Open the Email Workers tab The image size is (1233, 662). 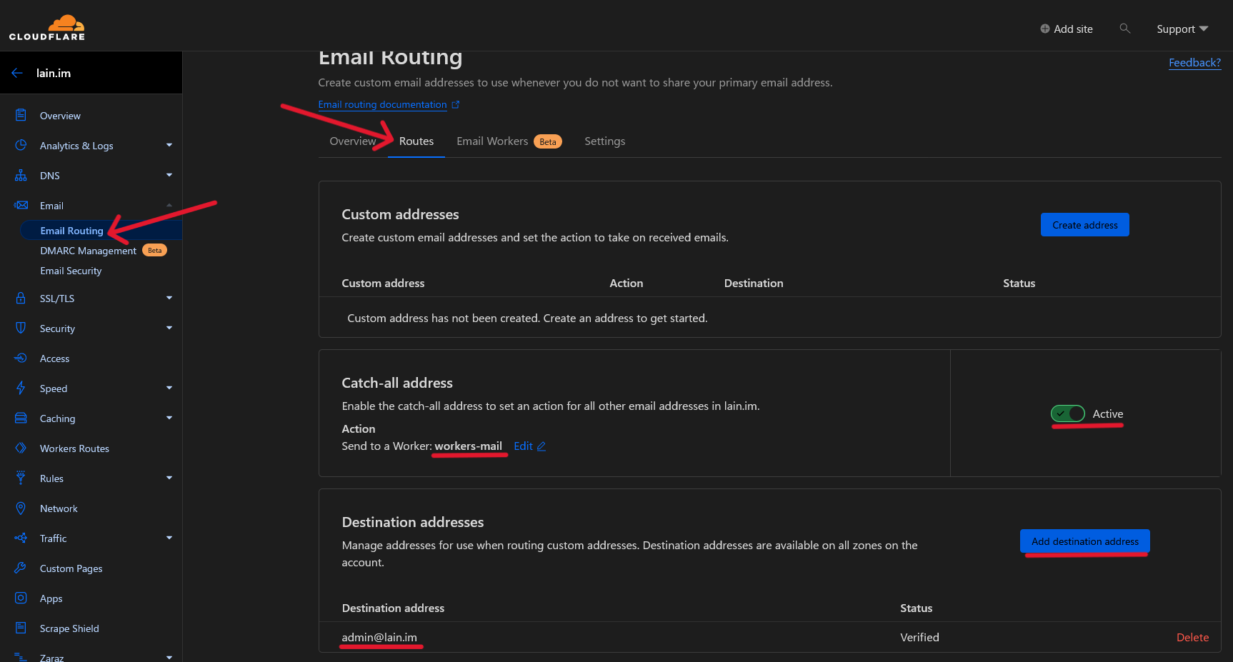pyautogui.click(x=509, y=141)
